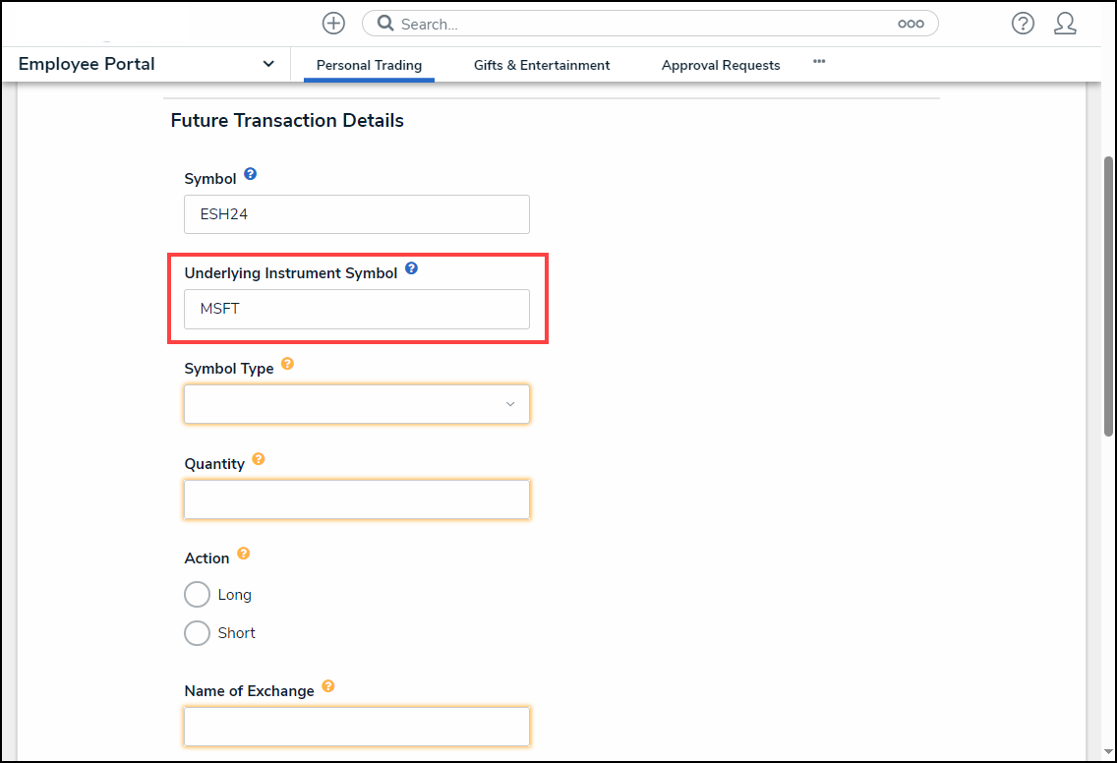Switch to the Gifts & Entertainment tab
Screen dimensions: 1117x763
pos(542,65)
